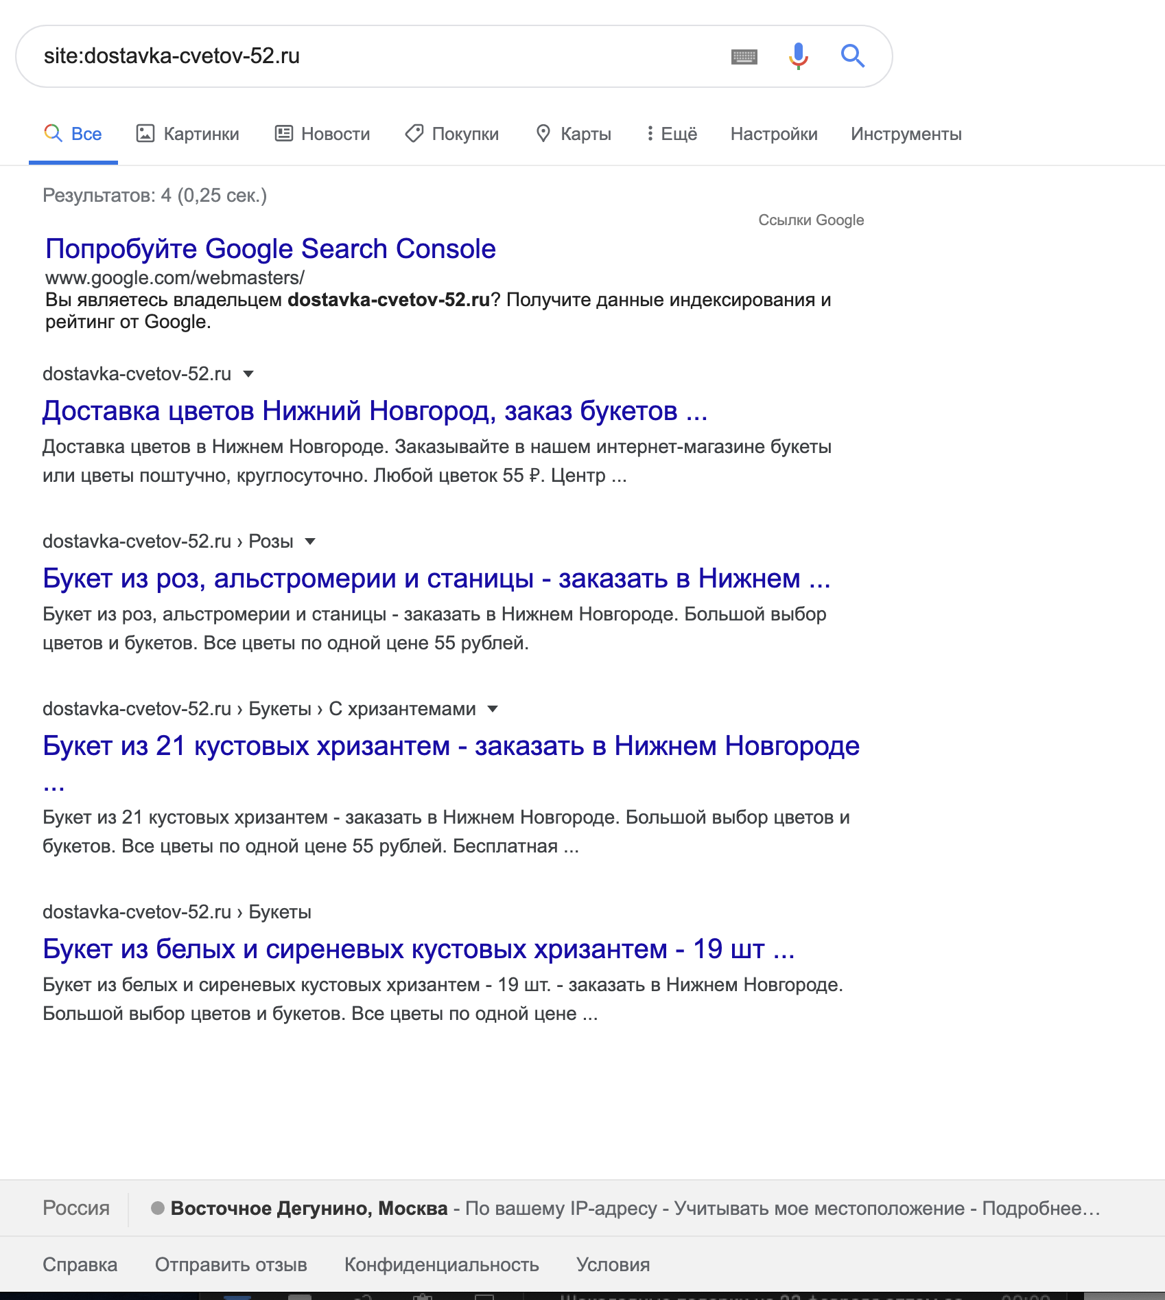
Task: Open result Букет из белых и сиреневых
Action: pyautogui.click(x=419, y=949)
